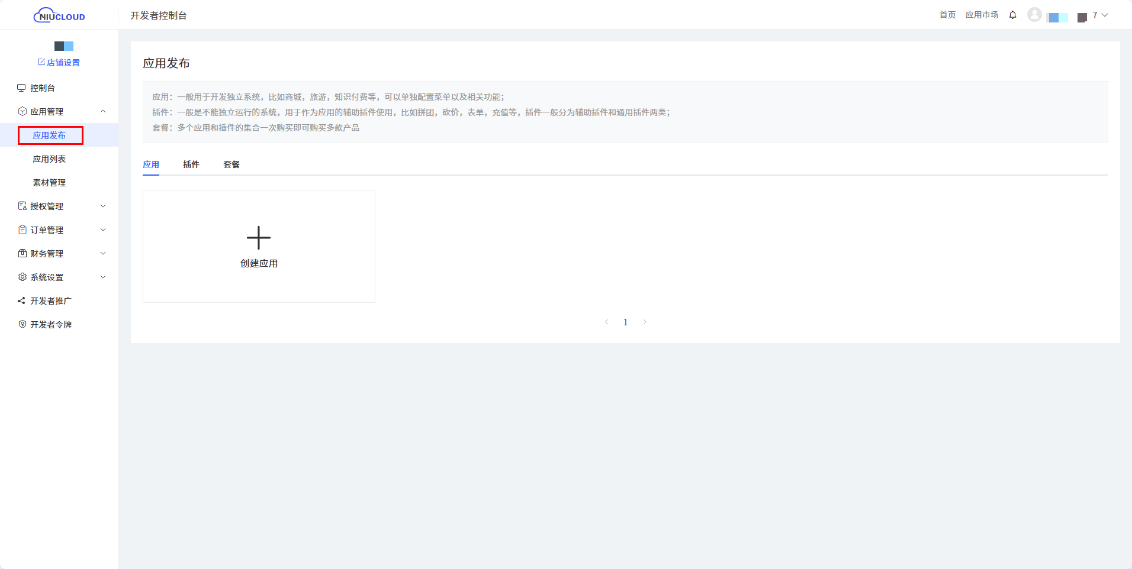The height and width of the screenshot is (569, 1132).
Task: Click the NIUCLOUD logo
Action: click(x=59, y=15)
